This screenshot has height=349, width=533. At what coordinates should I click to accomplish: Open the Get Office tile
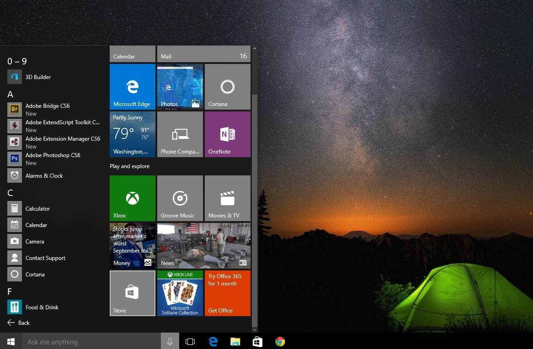(228, 293)
